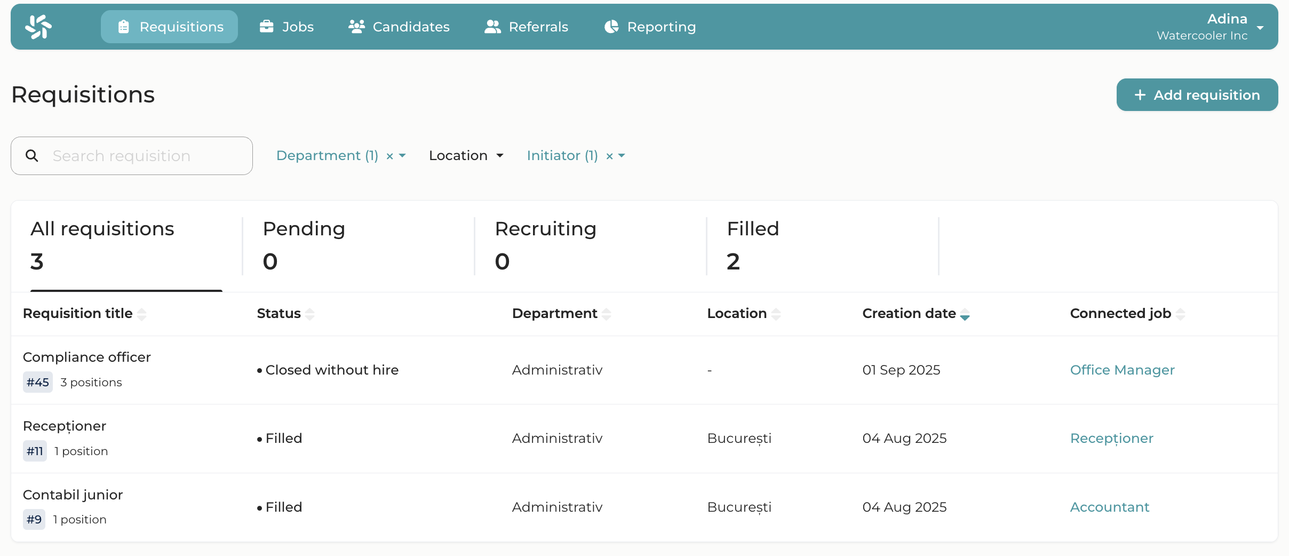
Task: Sort by Requisition title arrows
Action: pos(142,314)
